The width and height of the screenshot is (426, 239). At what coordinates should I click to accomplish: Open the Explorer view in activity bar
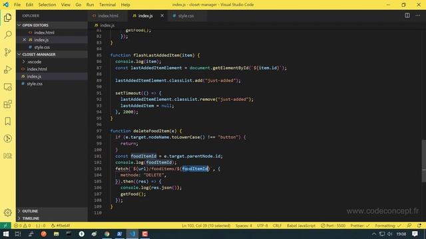point(7,18)
